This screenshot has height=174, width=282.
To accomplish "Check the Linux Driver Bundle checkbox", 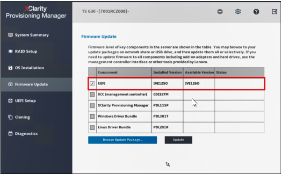I will pos(92,127).
